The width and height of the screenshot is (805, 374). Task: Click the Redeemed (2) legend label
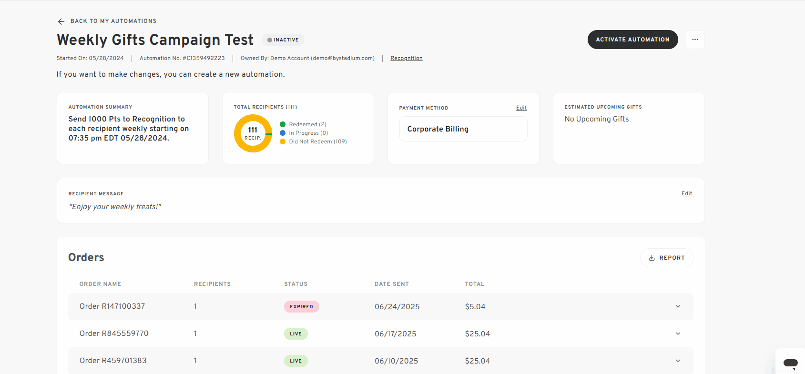[x=308, y=124]
